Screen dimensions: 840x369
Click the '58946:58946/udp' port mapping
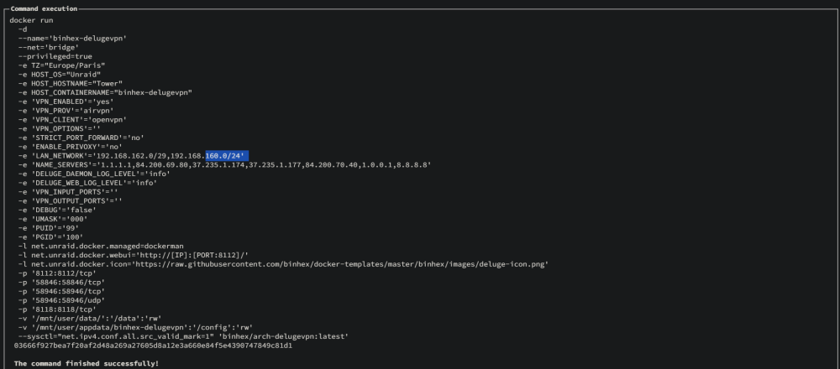point(61,300)
